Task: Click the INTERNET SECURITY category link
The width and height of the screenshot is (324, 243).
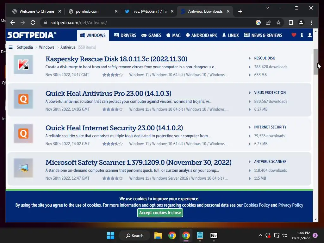Action: pos(270,127)
